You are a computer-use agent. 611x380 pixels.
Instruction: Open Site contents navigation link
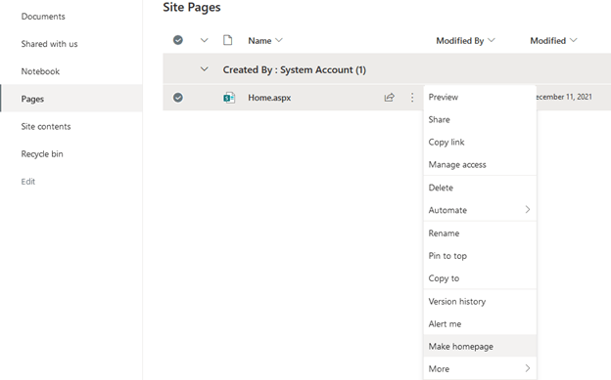(x=46, y=126)
